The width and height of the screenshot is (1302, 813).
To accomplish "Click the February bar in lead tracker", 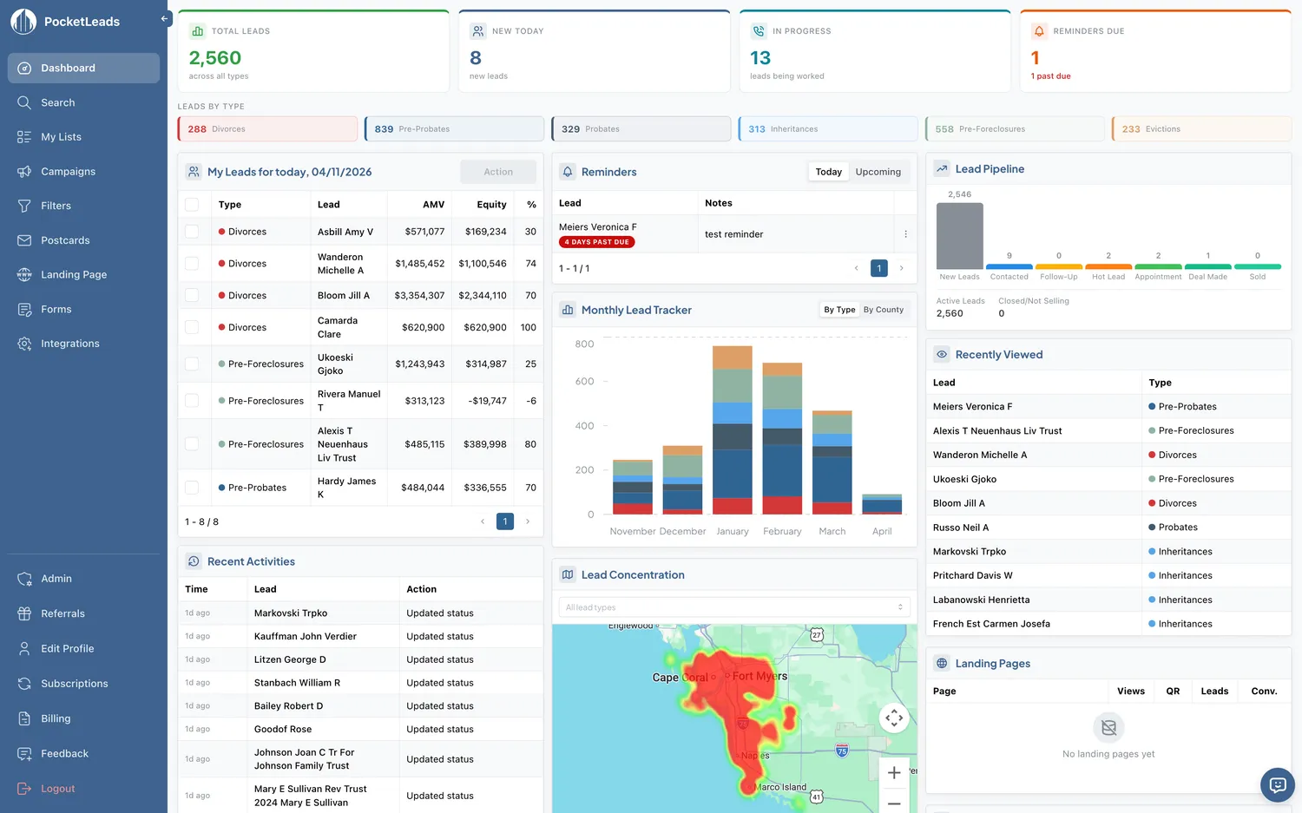I will [x=782, y=439].
